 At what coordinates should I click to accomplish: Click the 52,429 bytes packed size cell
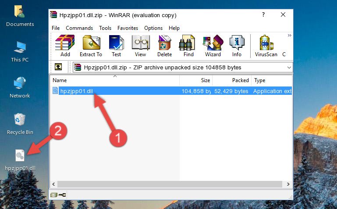tap(231, 91)
